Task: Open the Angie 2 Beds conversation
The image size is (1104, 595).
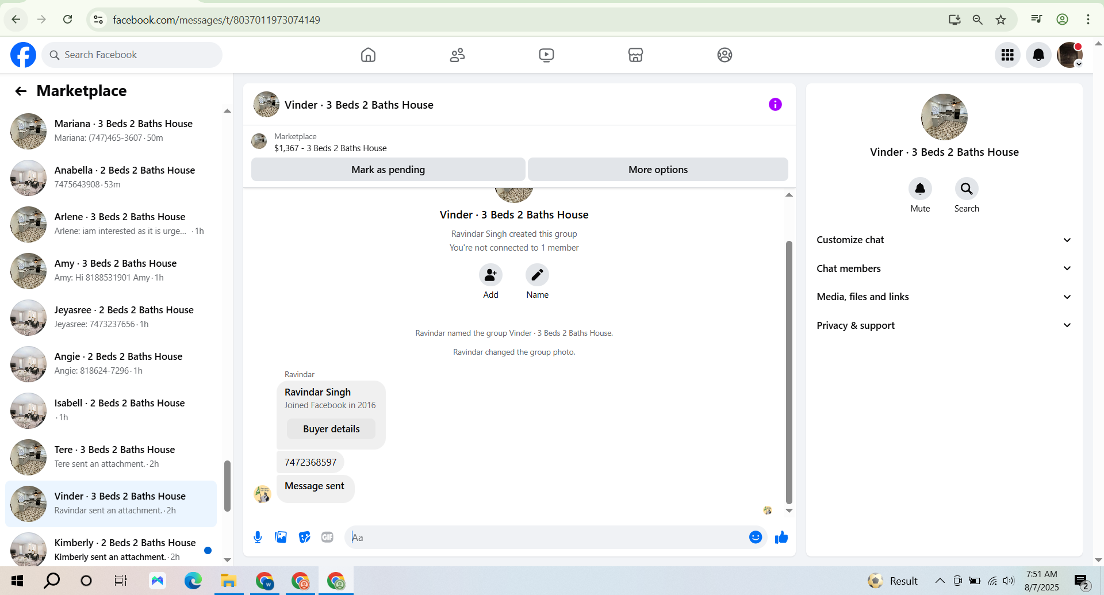Action: (111, 364)
